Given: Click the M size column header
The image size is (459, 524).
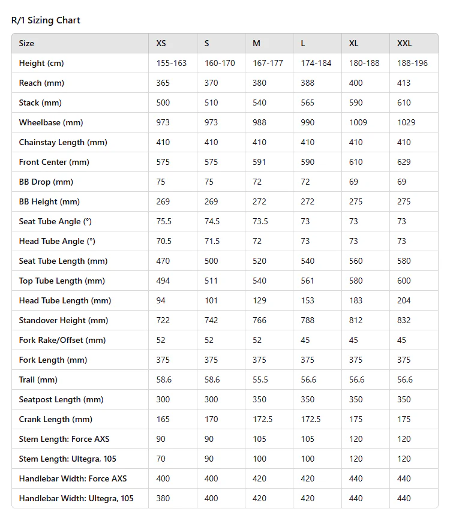Looking at the screenshot, I should pos(256,43).
